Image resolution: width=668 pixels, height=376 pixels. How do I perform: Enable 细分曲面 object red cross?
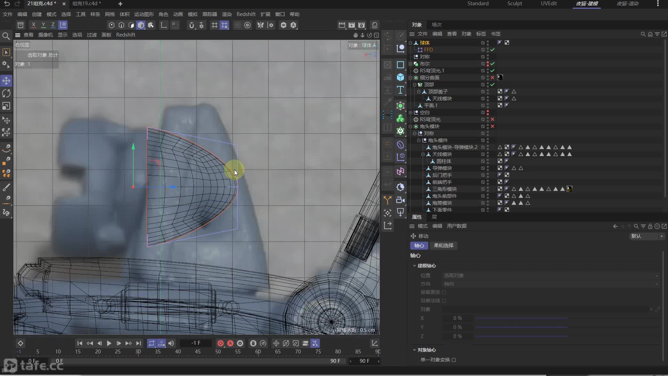click(492, 78)
